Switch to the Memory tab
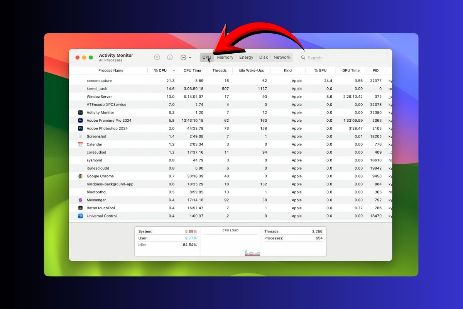The width and height of the screenshot is (463, 309). [225, 57]
